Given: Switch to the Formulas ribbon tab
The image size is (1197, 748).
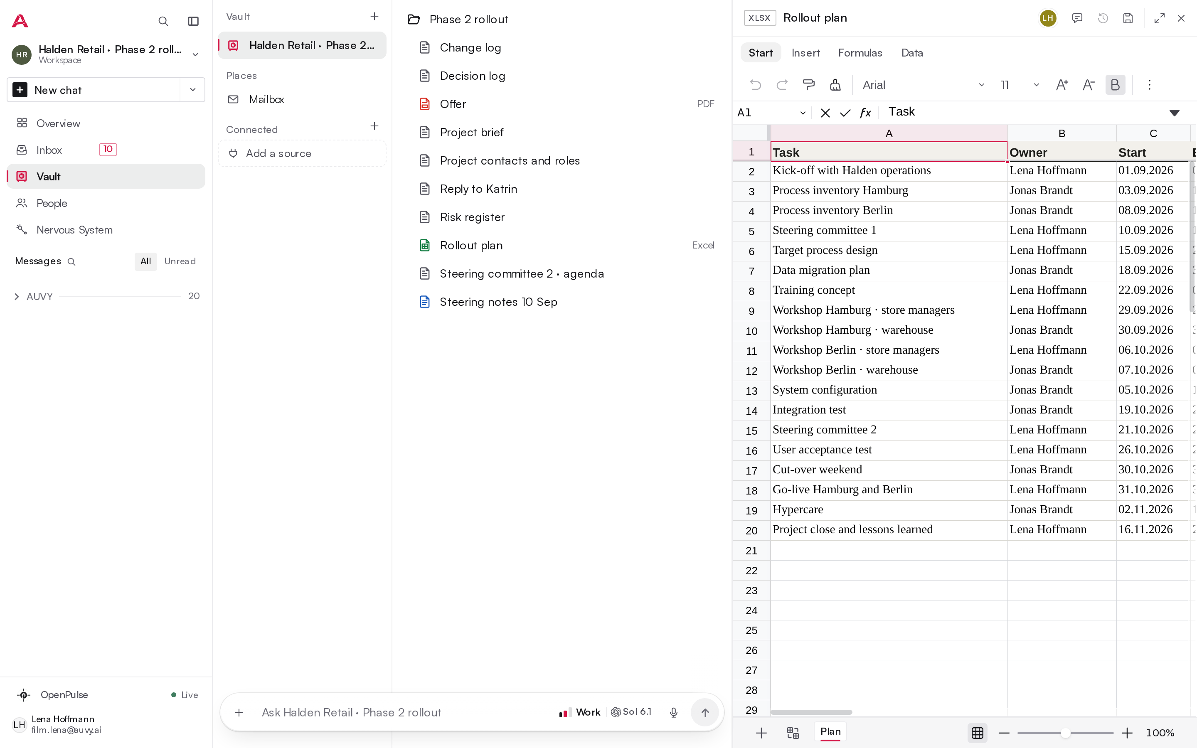Looking at the screenshot, I should [x=860, y=53].
